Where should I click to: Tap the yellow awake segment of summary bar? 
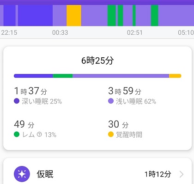point(175,76)
